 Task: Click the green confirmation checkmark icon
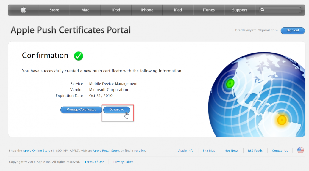[x=79, y=56]
